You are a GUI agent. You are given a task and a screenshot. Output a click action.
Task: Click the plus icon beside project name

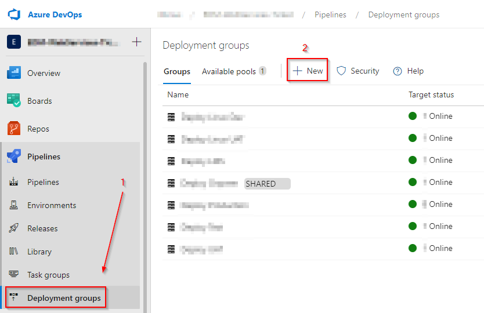point(137,42)
